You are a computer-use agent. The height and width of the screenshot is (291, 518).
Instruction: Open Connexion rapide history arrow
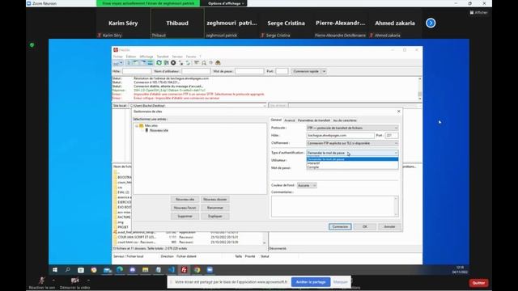[324, 71]
